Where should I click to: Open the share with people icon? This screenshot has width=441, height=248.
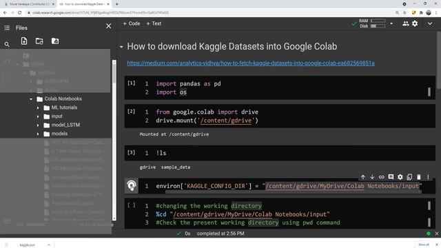[x=406, y=23]
